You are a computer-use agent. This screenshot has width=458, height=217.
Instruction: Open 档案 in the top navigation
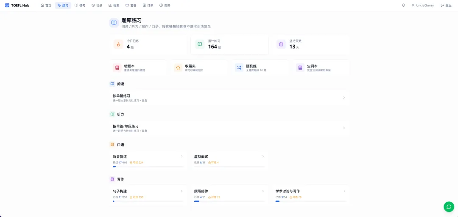tap(114, 5)
